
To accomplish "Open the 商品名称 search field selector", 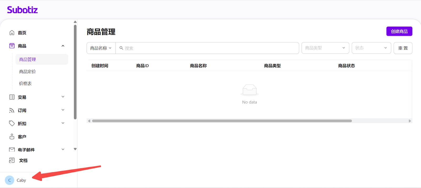I will (101, 48).
